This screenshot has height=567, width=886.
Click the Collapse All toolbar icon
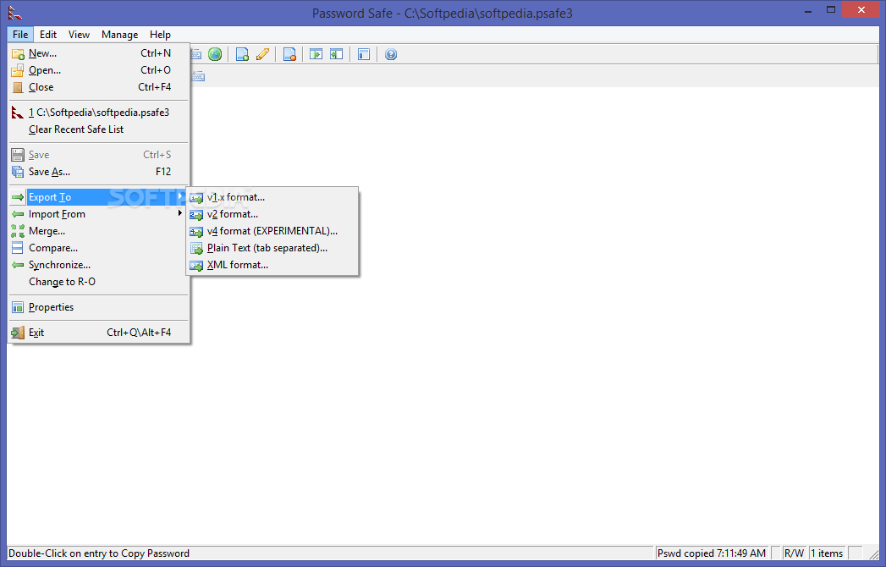[x=336, y=54]
